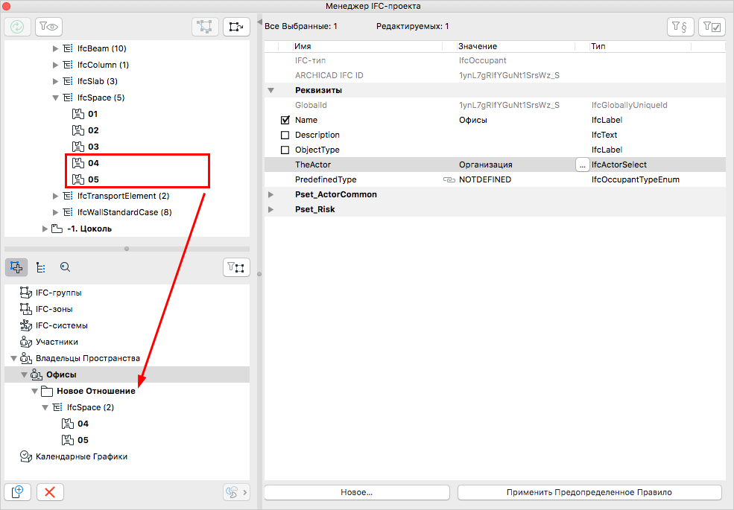Click the Тип column header
This screenshot has width=734, height=510.
[x=598, y=46]
